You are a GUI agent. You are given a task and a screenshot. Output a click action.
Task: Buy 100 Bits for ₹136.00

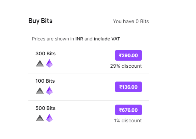128,87
